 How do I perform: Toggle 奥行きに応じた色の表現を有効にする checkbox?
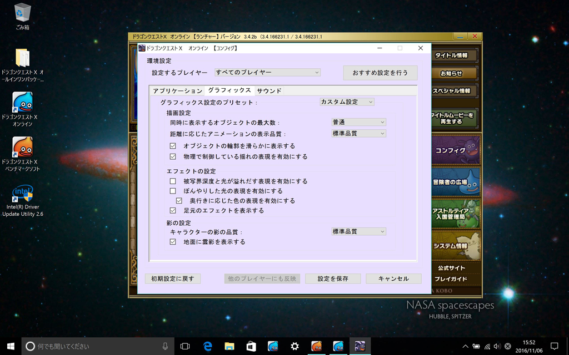(x=179, y=201)
